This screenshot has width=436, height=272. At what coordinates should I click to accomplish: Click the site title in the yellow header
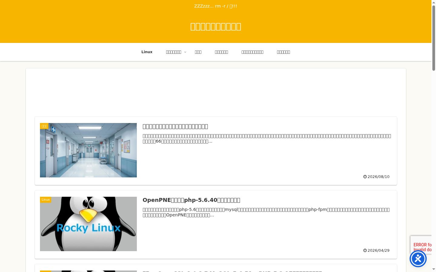(x=216, y=27)
